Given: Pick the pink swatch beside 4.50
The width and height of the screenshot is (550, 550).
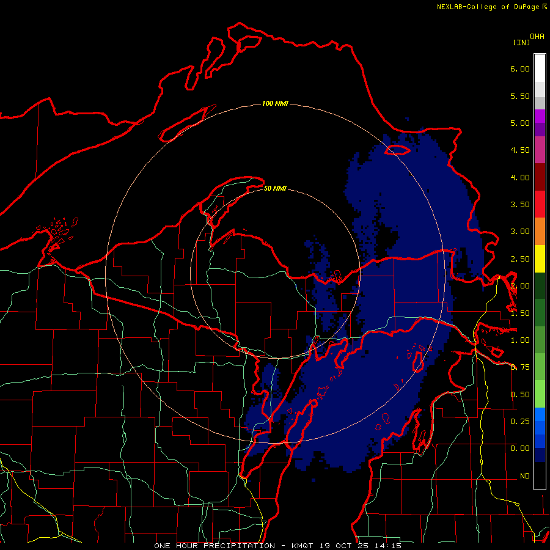Looking at the screenshot, I should coord(540,150).
